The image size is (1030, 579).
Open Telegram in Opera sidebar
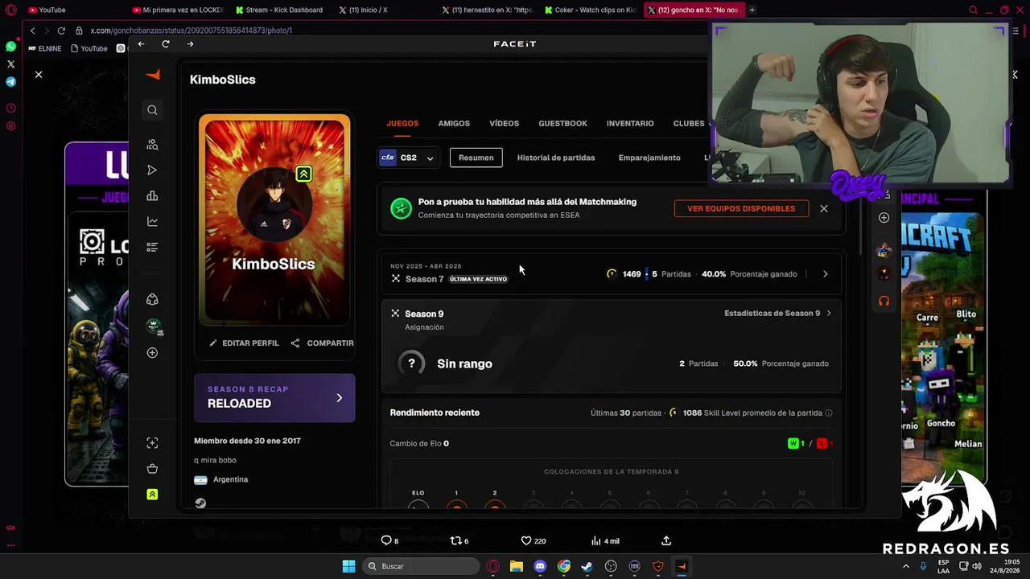[10, 82]
